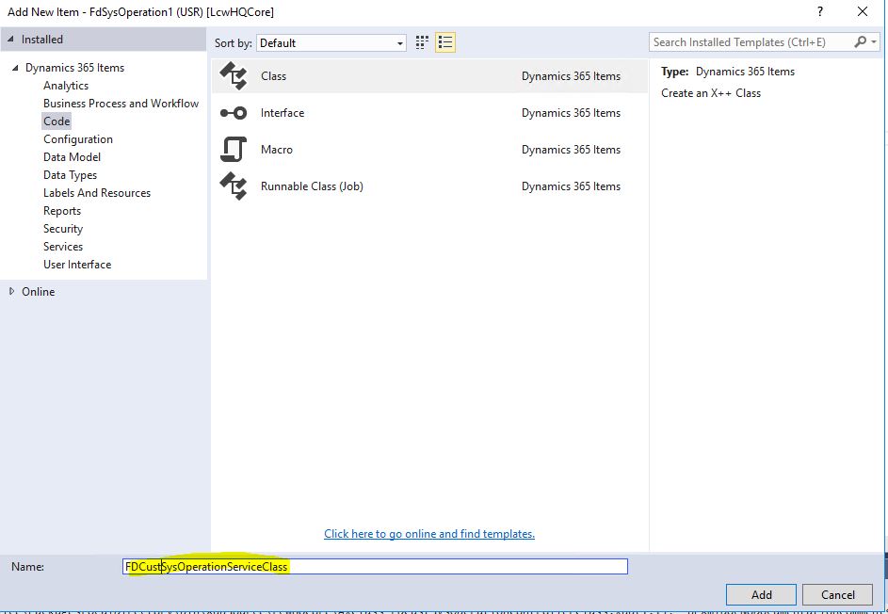Select the Interface template icon
The image size is (888, 614).
pyautogui.click(x=234, y=113)
